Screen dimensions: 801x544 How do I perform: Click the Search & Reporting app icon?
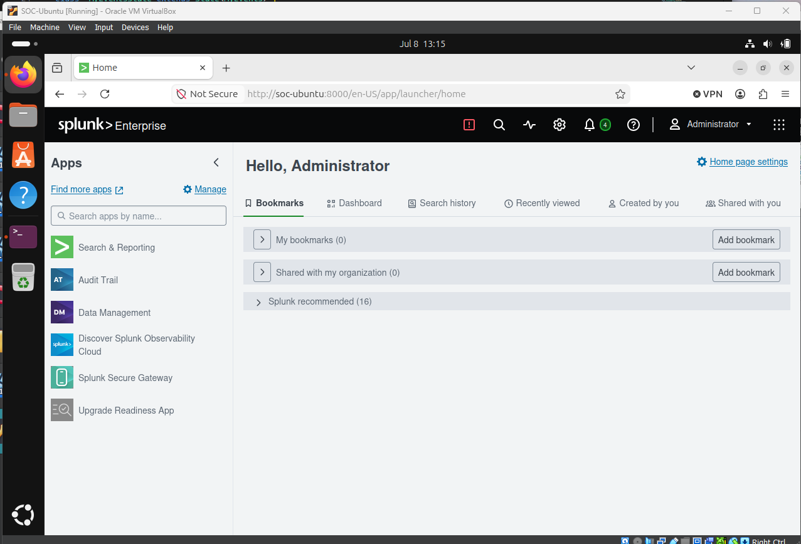coord(62,247)
